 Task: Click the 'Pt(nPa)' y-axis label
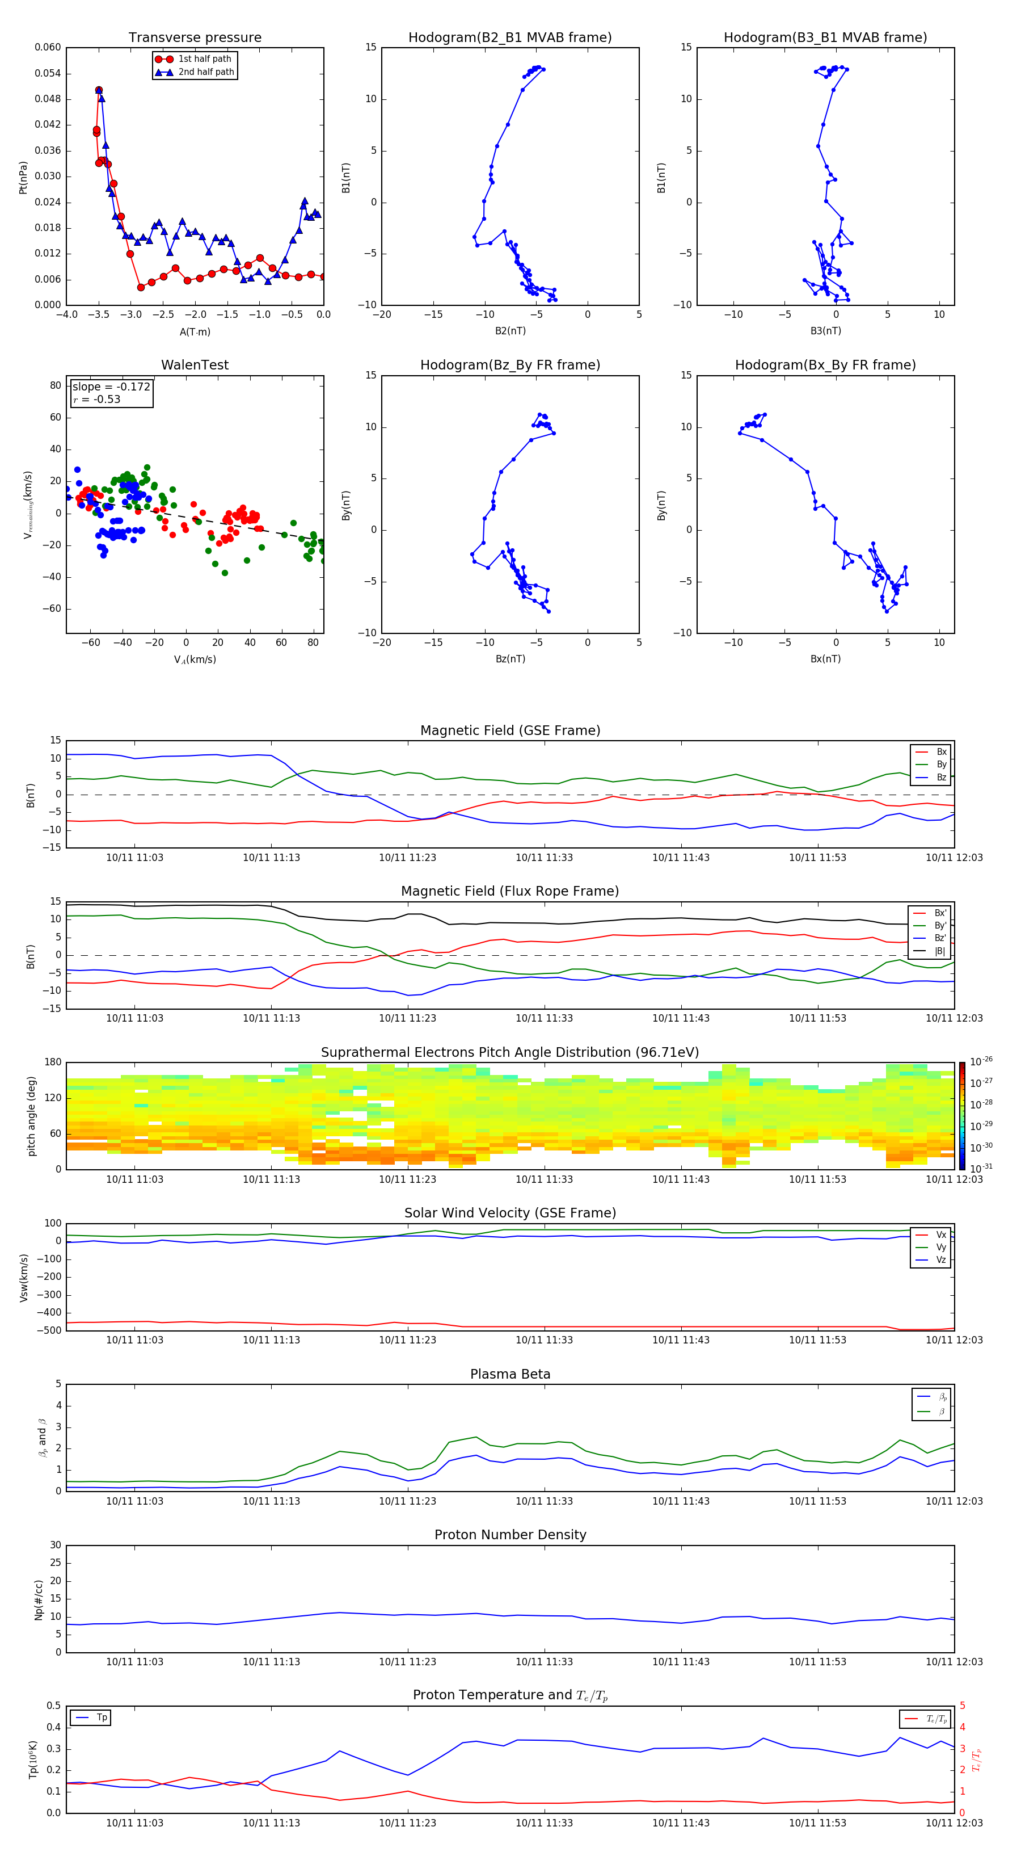click(x=23, y=177)
